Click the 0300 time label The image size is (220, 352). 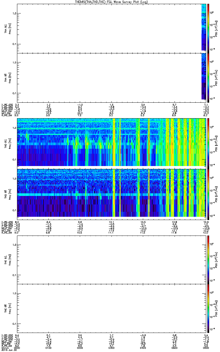click(112, 348)
